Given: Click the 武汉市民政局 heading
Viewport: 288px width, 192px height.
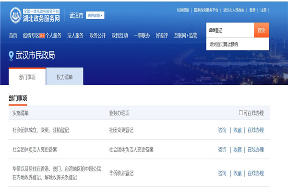Looking at the screenshot, I should (x=35, y=55).
